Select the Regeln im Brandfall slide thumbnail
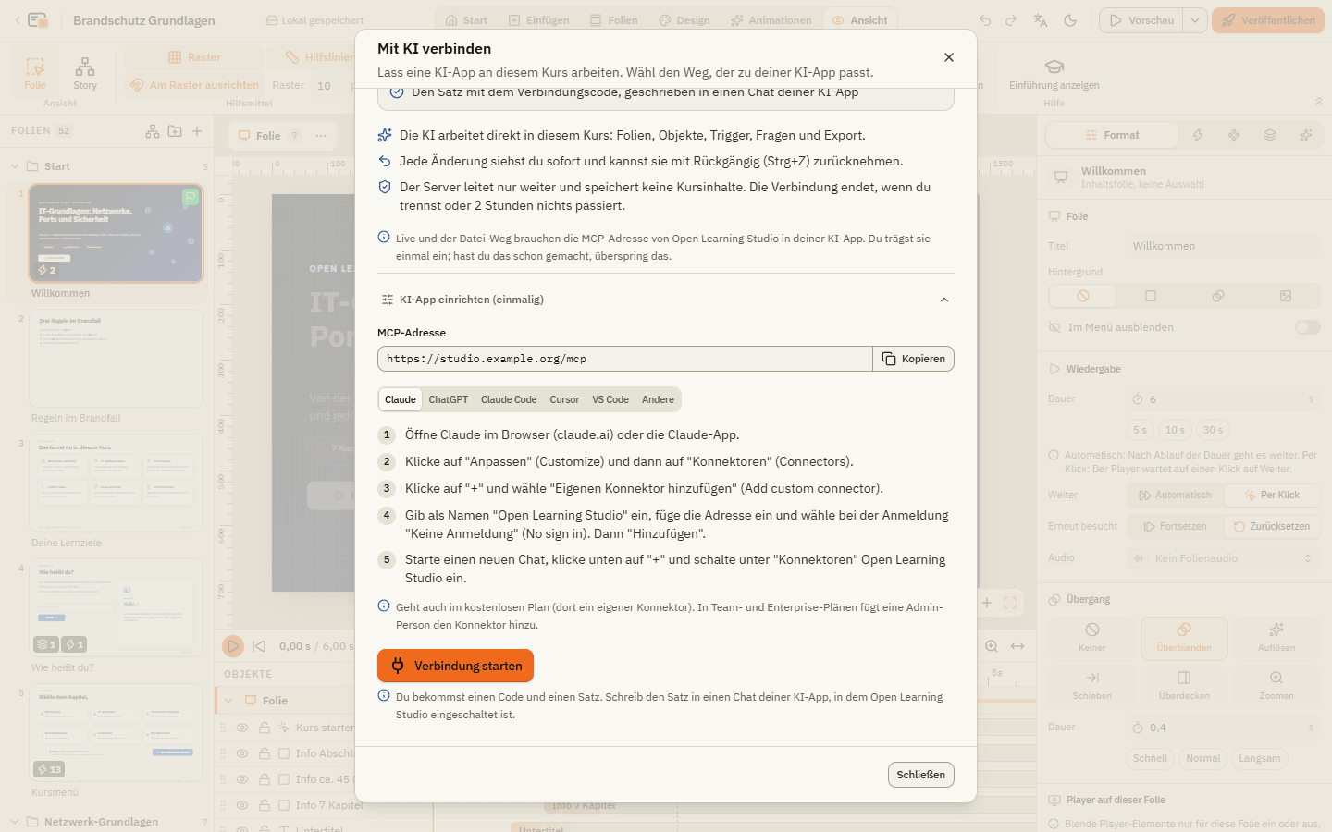Screen dimensions: 1332x832 pyautogui.click(x=116, y=358)
